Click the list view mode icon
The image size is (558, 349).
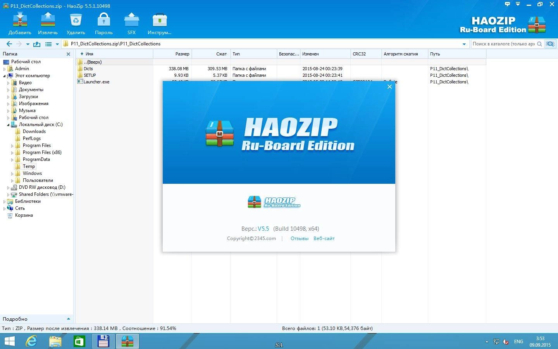point(48,44)
